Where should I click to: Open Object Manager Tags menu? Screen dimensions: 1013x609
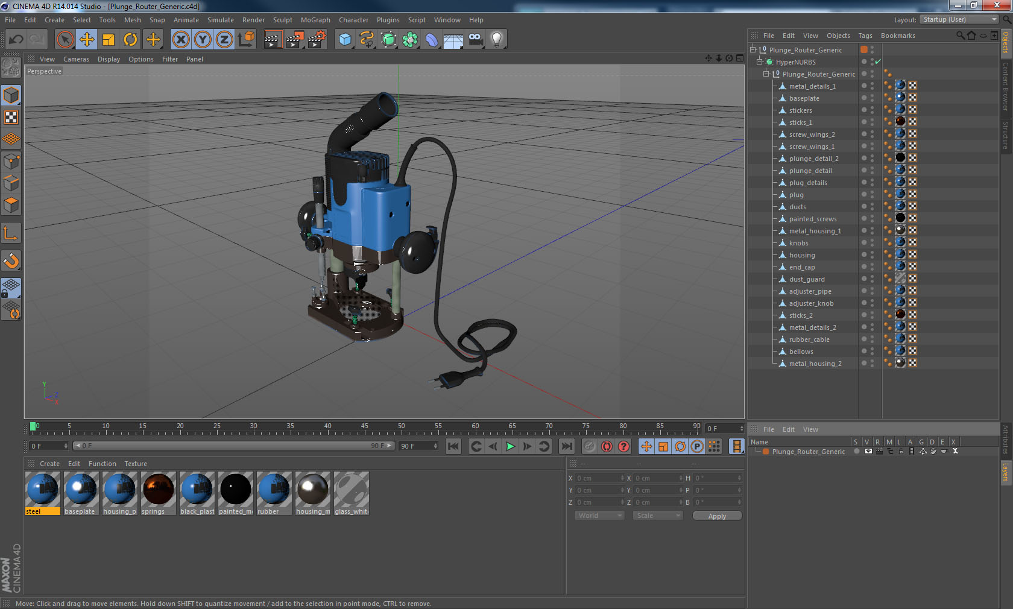point(865,36)
